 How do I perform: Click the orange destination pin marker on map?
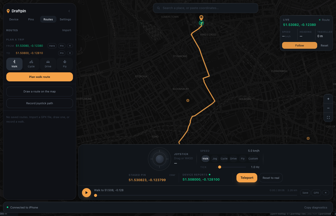click(x=201, y=18)
